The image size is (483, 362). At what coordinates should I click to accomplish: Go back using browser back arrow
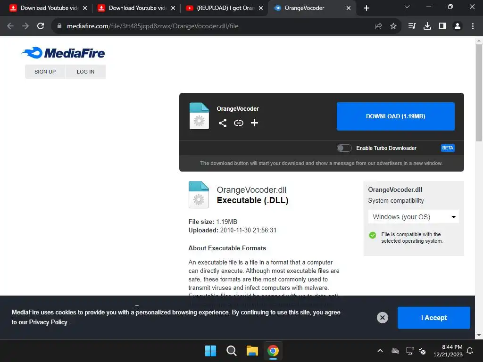pyautogui.click(x=10, y=26)
